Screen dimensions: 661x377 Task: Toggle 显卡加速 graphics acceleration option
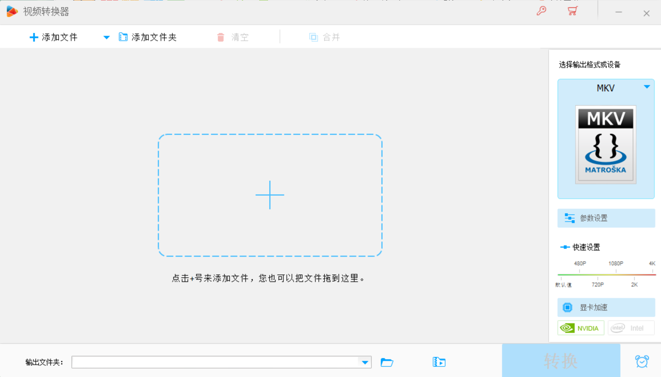point(594,307)
